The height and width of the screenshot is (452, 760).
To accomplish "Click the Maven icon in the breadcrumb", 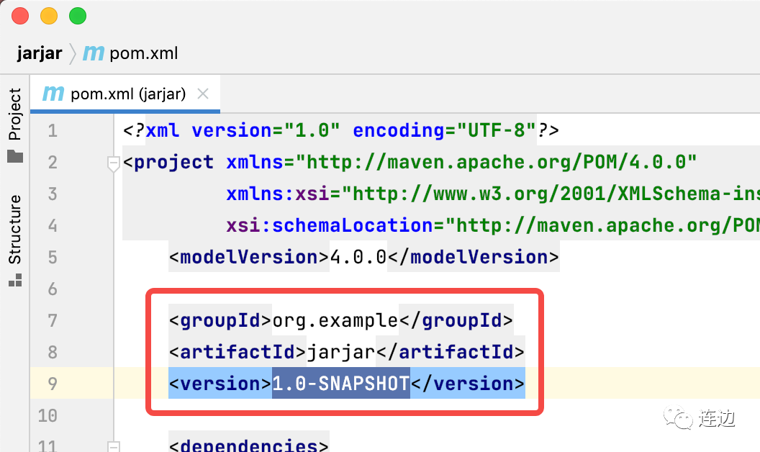I will 93,53.
